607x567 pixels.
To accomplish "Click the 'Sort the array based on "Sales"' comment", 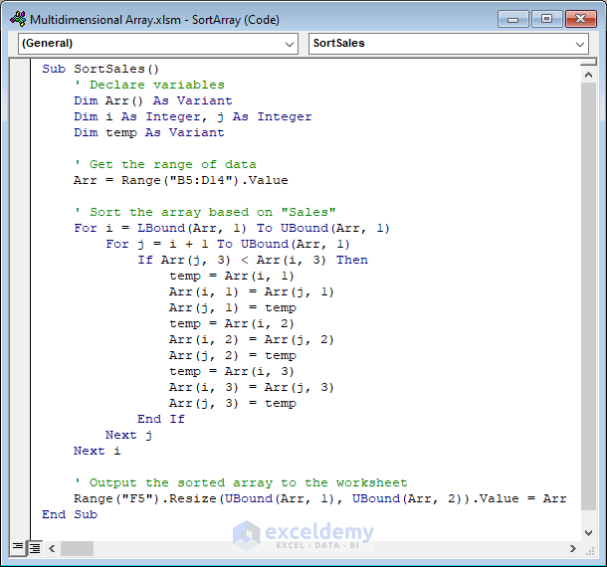I will pos(205,212).
